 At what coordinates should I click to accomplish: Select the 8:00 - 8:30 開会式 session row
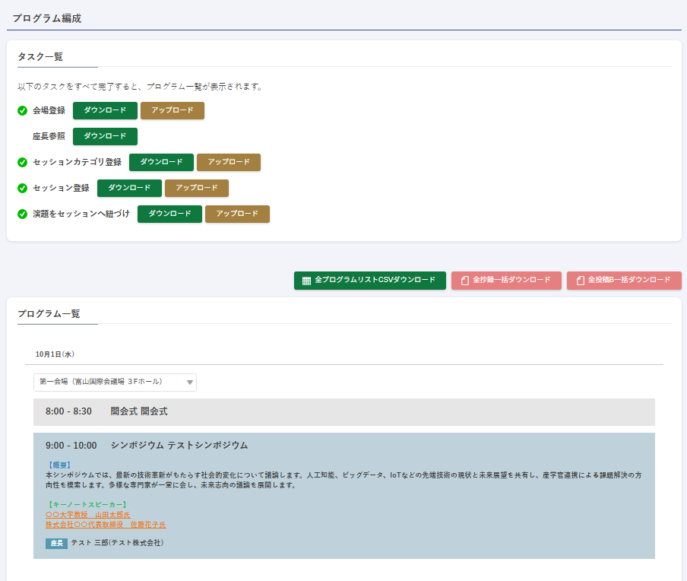[343, 411]
